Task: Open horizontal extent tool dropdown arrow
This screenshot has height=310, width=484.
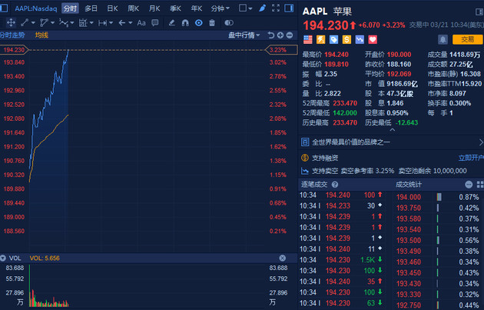Action: [111, 23]
